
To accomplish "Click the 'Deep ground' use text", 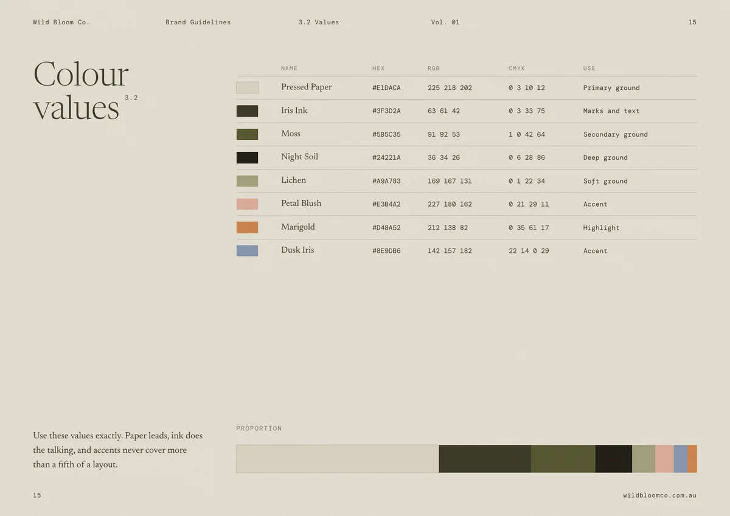I will (605, 158).
